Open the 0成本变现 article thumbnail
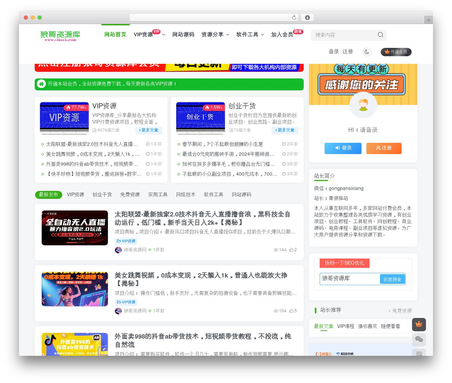This screenshot has height=383, width=452. (75, 289)
